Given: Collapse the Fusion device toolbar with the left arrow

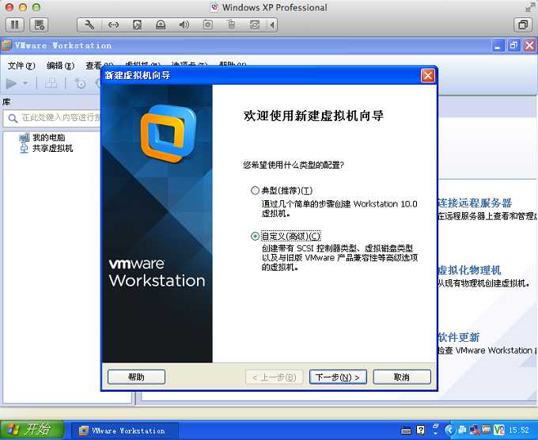Looking at the screenshot, I should coord(272,25).
